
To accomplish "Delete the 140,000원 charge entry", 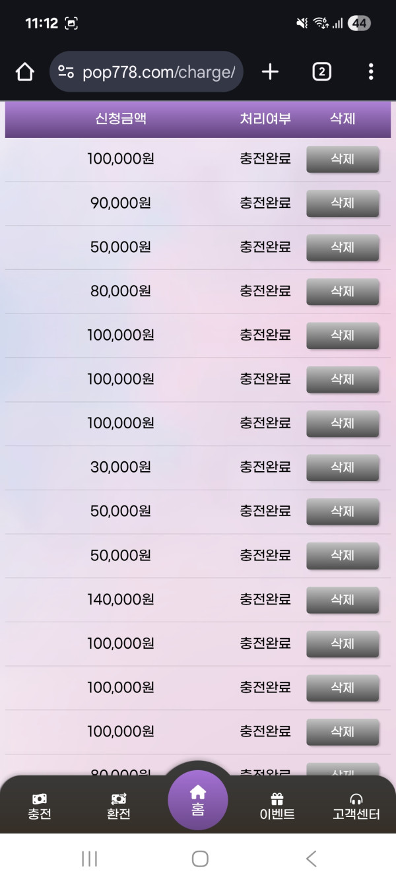I will [x=343, y=600].
